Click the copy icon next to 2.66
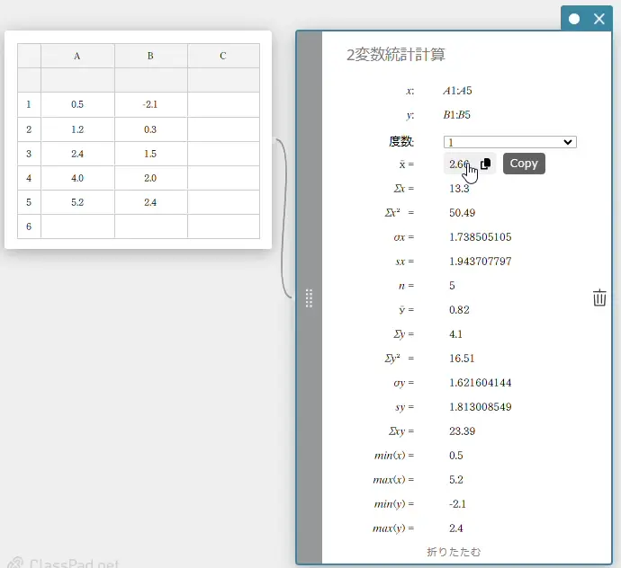The width and height of the screenshot is (621, 568). click(486, 164)
